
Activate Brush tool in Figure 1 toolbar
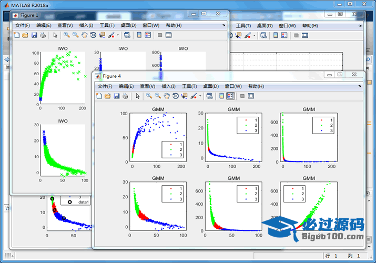pyautogui.click(x=111, y=35)
